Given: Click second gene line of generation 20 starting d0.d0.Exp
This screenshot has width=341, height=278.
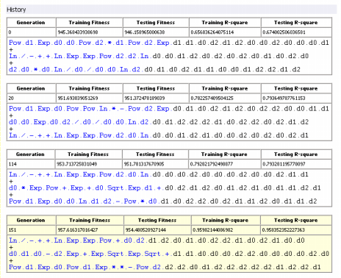Looking at the screenshot, I should 159,122.
